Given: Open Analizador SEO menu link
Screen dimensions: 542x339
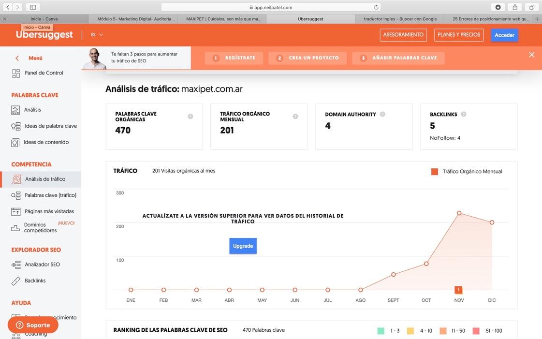Looking at the screenshot, I should [42, 265].
